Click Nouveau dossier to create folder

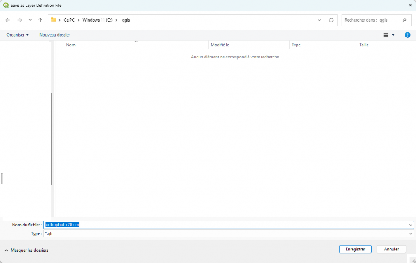pos(54,35)
